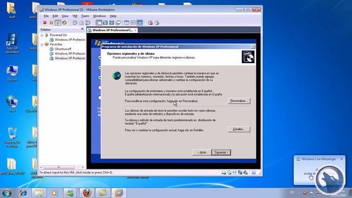
Task: Click the Personalizar... button
Action: 239,101
